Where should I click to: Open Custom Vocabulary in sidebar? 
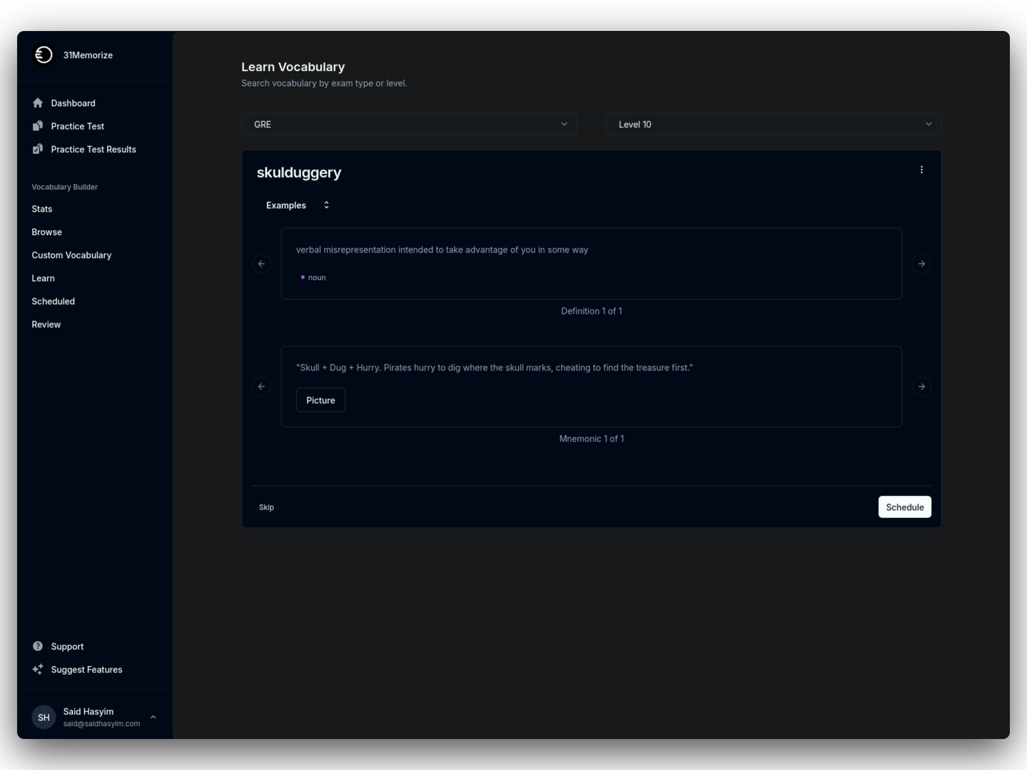(71, 255)
